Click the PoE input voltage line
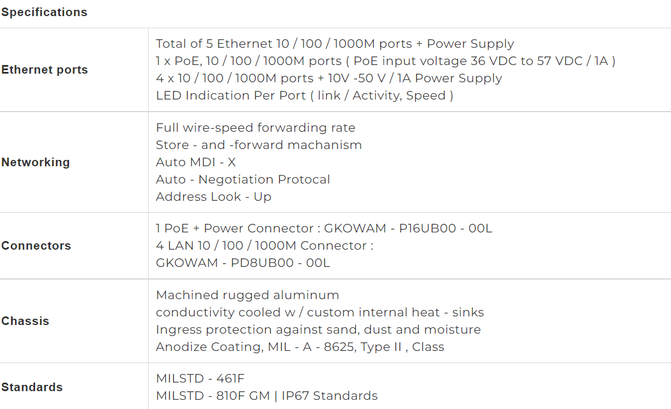 click(385, 61)
